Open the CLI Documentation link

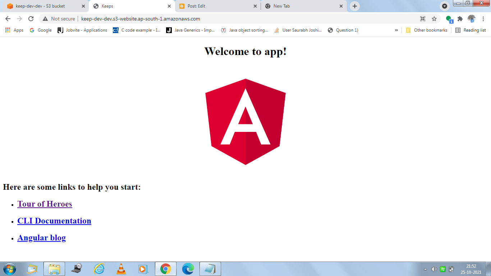(x=54, y=221)
